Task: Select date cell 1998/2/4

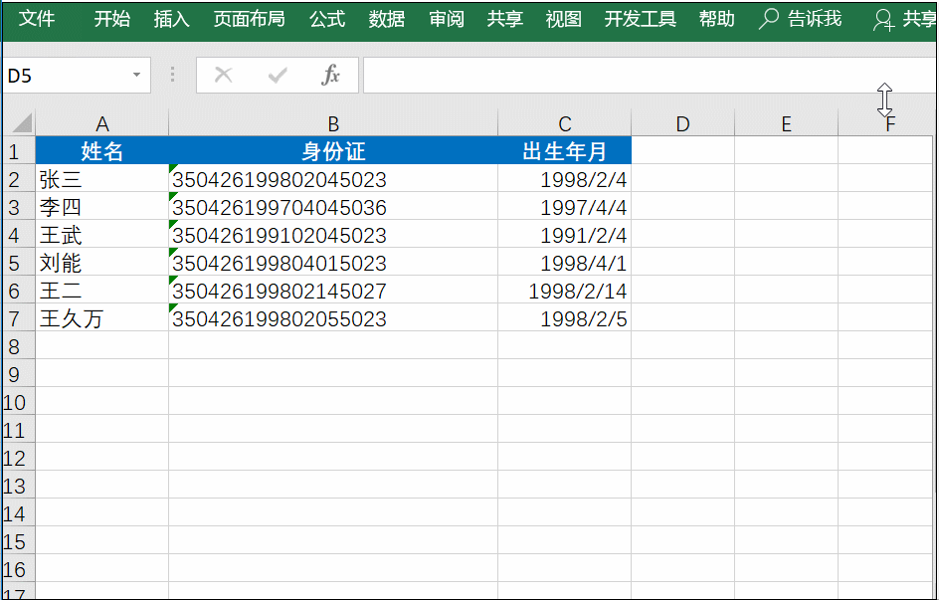Action: (x=564, y=178)
